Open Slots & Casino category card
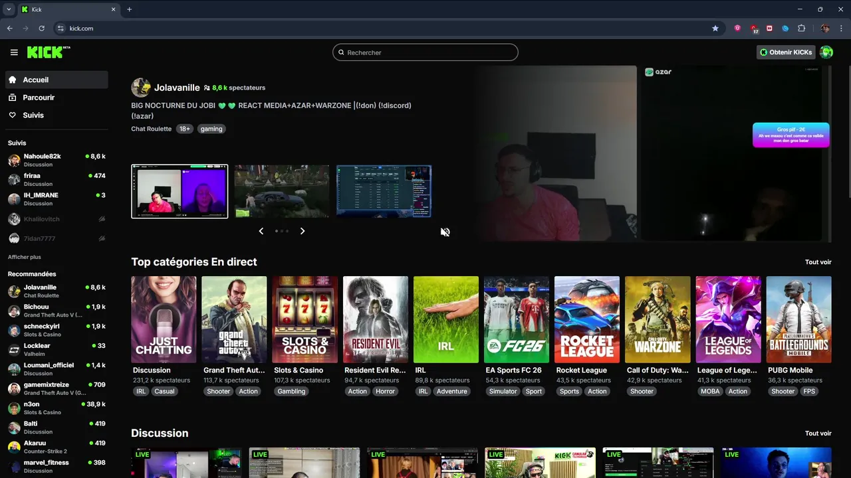This screenshot has height=478, width=851. [304, 319]
